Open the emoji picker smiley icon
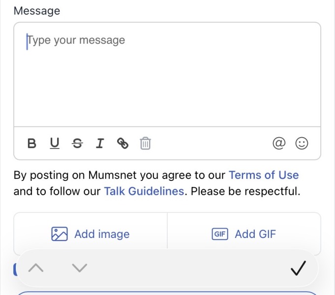The height and width of the screenshot is (295, 335). click(x=302, y=144)
